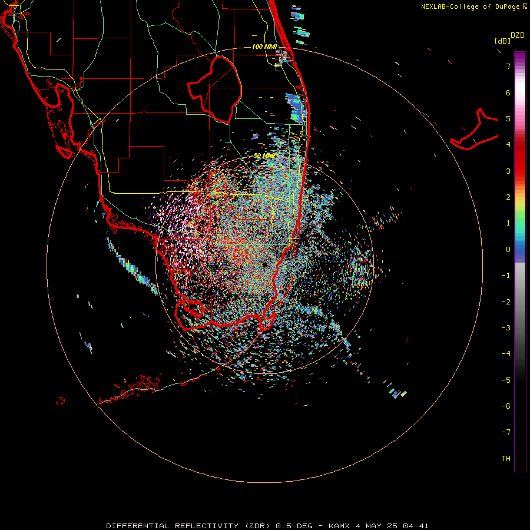530x530 pixels.
Task: Click the -6 tick label on the scale
Action: point(506,406)
